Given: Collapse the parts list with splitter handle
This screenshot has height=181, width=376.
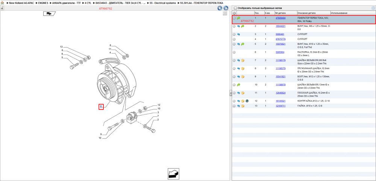Looking at the screenshot, I should 230,93.
